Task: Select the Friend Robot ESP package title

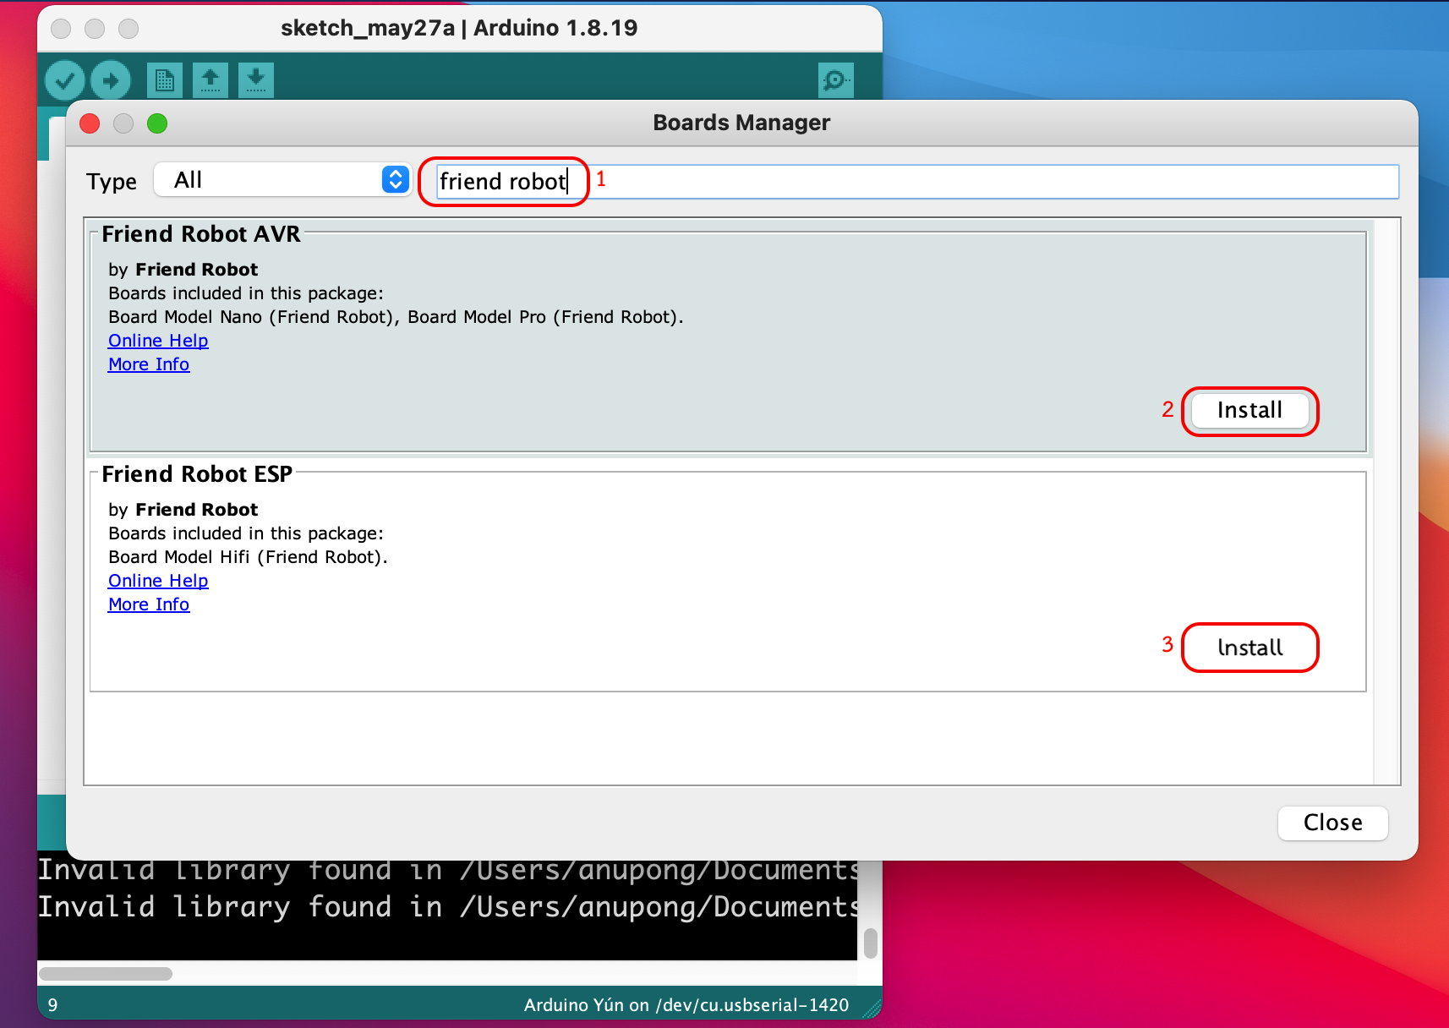Action: 197,474
